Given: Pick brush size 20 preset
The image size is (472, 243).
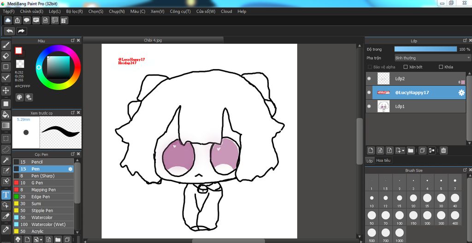Looking at the screenshot, I should click(x=413, y=200).
